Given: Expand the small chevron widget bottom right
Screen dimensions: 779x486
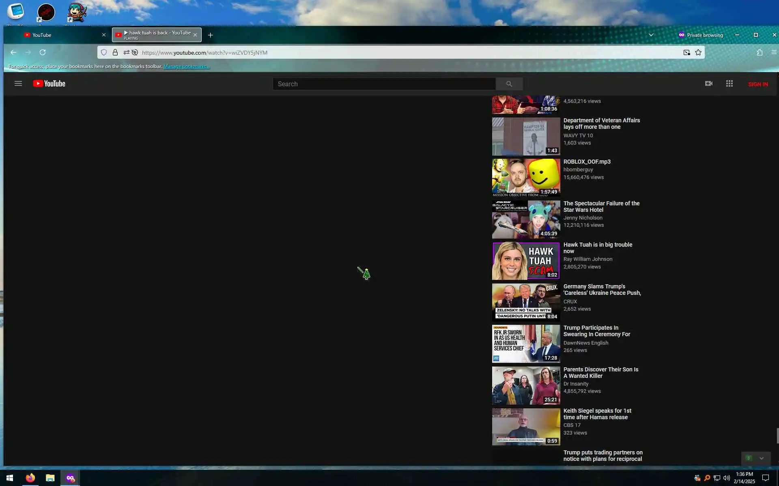Looking at the screenshot, I should 762,458.
